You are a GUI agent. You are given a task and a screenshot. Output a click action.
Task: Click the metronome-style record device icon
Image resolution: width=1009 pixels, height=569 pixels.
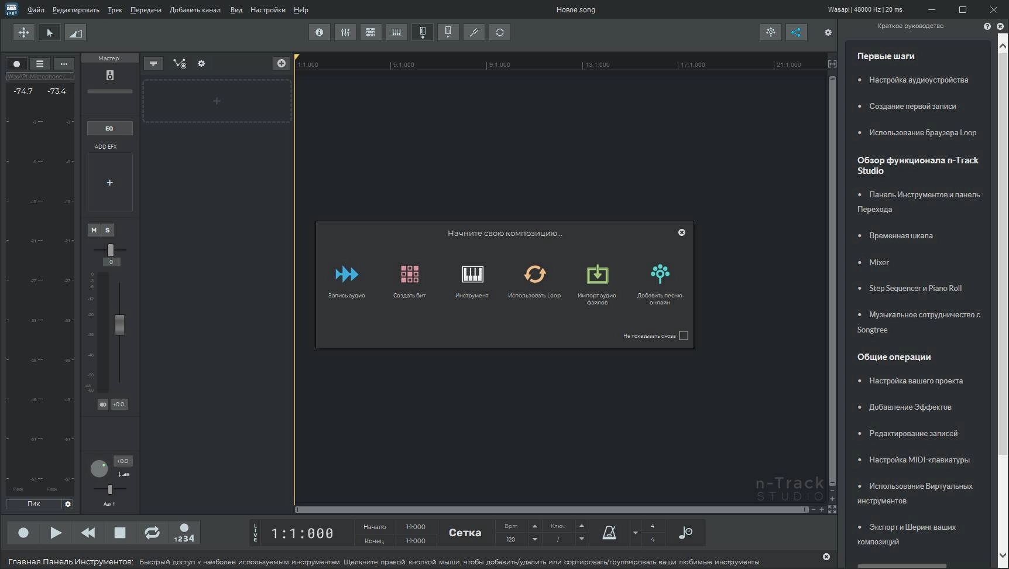pos(423,32)
